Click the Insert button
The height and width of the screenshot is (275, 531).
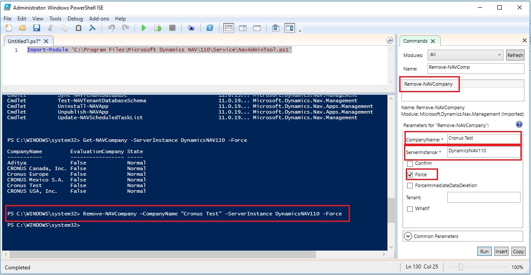pos(501,252)
